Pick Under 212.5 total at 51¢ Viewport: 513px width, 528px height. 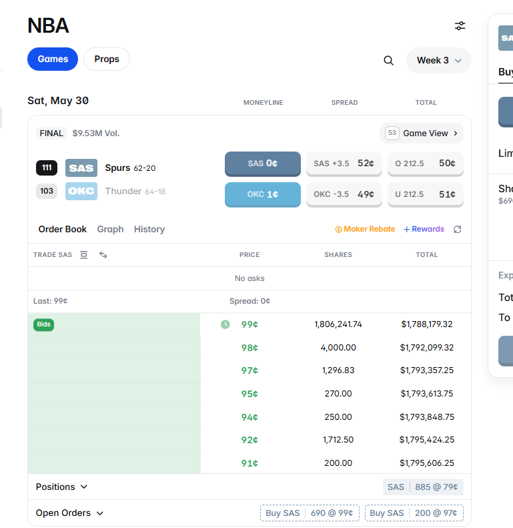(426, 194)
